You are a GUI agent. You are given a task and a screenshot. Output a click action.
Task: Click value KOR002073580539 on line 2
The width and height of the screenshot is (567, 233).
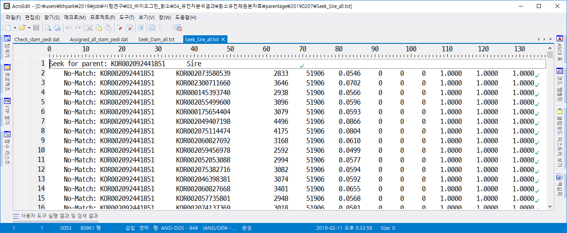pos(203,73)
